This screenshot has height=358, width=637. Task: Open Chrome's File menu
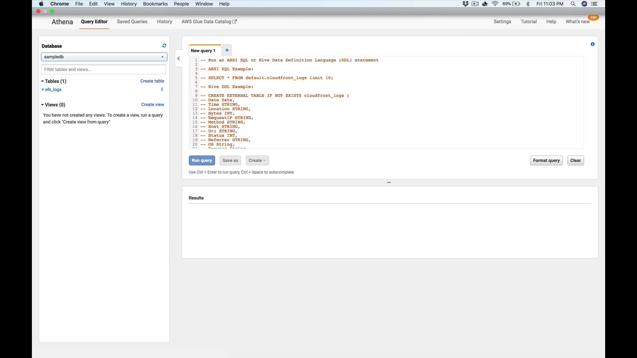point(79,4)
